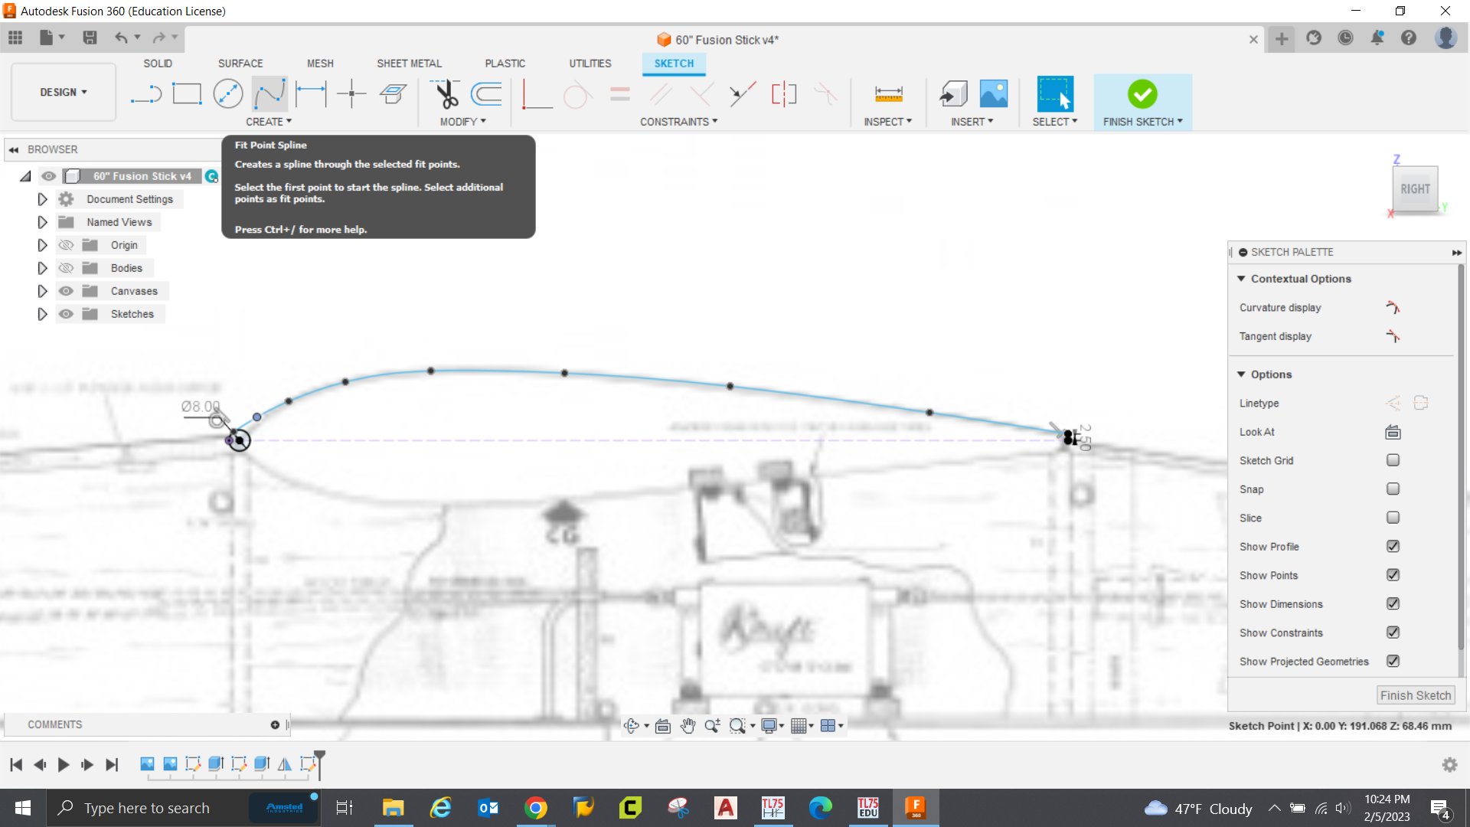Open the CREATE dropdown menu
This screenshot has width=1470, height=827.
269,122
